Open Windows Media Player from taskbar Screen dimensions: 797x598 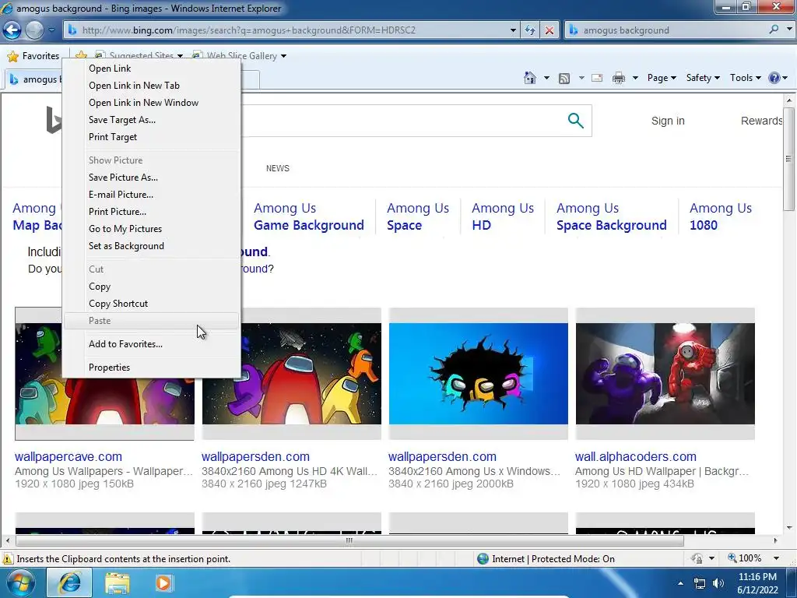[163, 582]
